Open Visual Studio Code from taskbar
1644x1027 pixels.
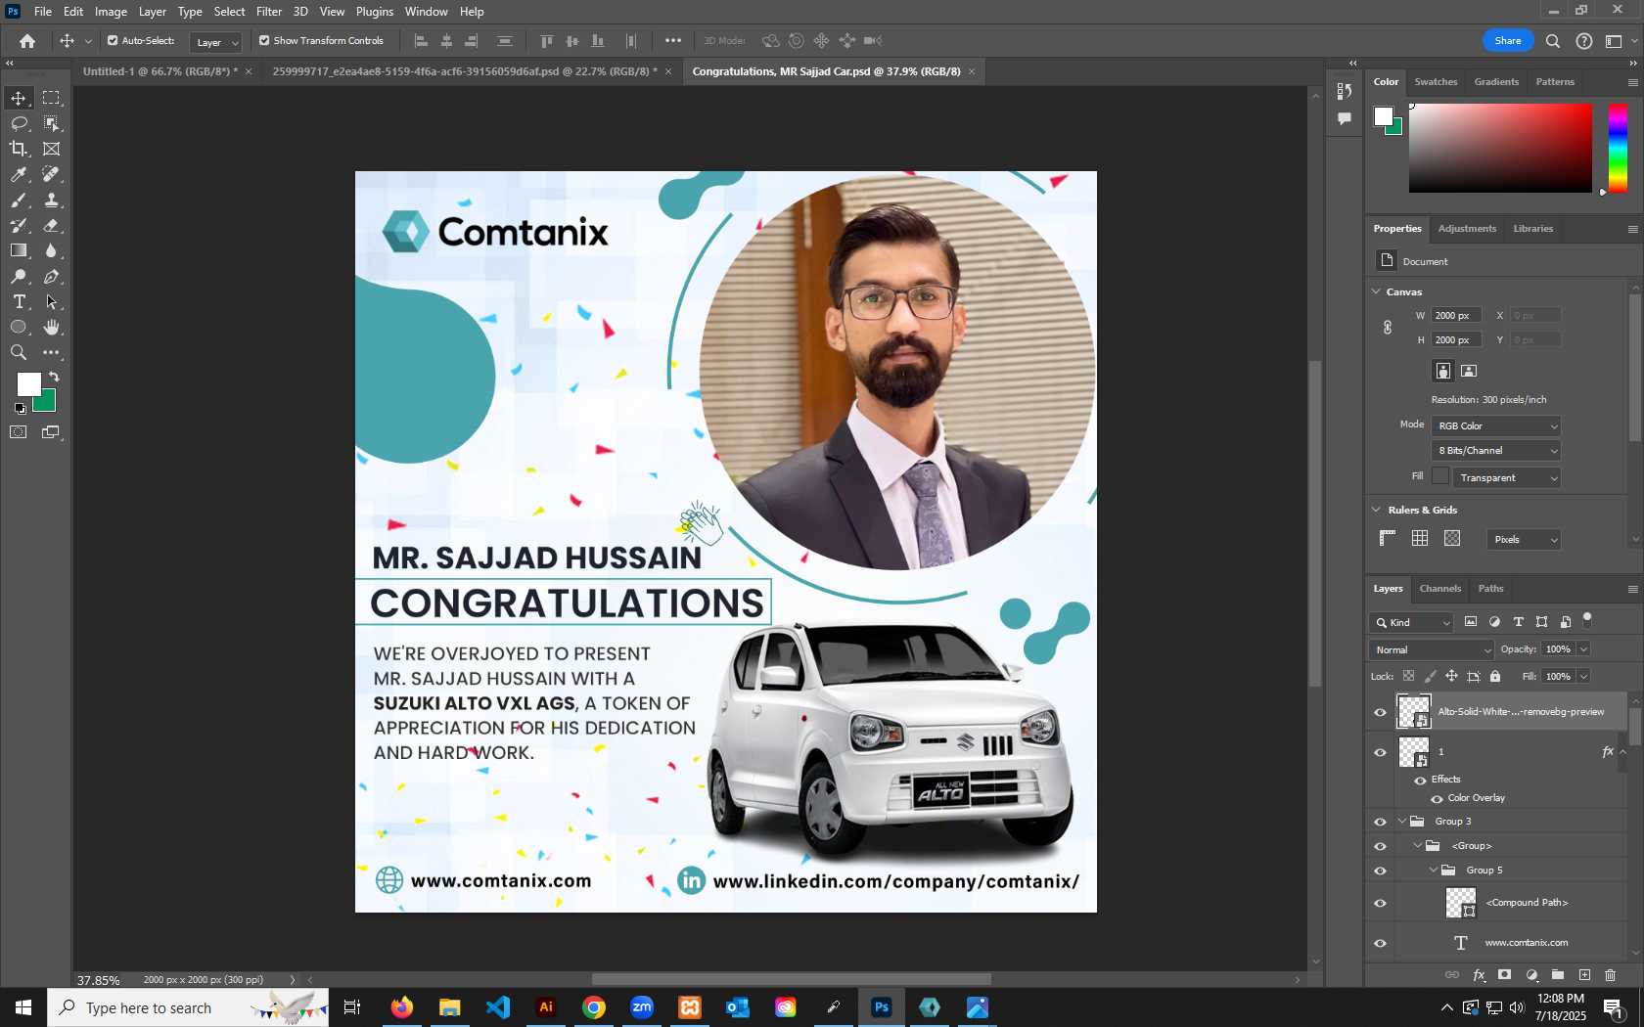498,1007
